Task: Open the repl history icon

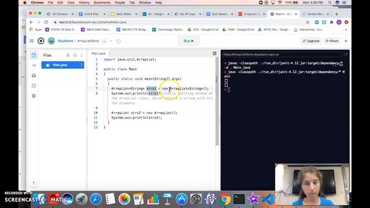Action: pyautogui.click(x=119, y=41)
